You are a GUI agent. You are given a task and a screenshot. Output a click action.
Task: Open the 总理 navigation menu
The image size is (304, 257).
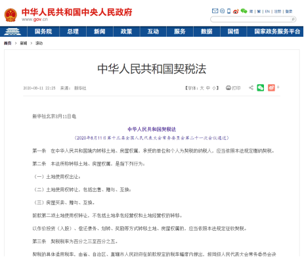(x=73, y=32)
